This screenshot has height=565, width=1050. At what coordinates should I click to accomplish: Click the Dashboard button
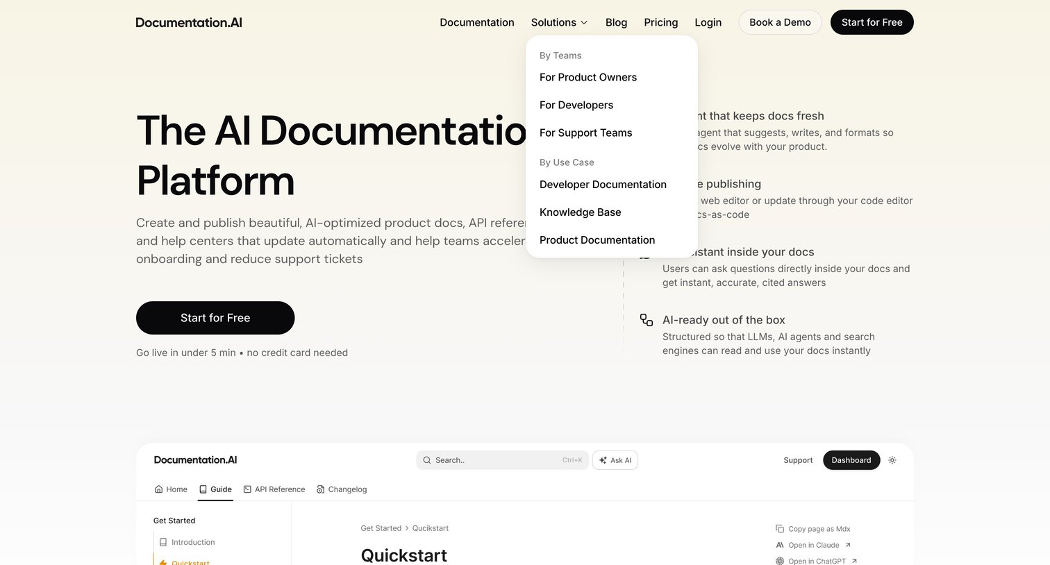tap(851, 460)
